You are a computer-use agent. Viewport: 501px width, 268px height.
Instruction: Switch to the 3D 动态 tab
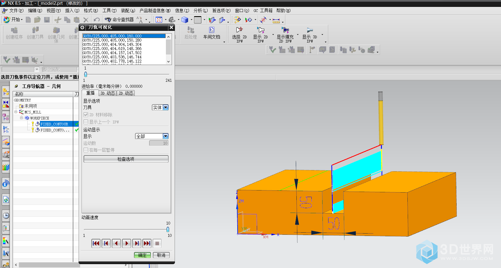click(x=108, y=93)
